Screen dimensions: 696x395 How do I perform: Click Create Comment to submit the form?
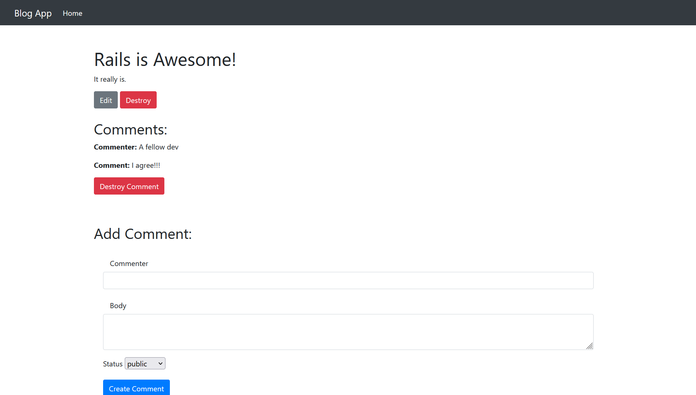coord(136,388)
